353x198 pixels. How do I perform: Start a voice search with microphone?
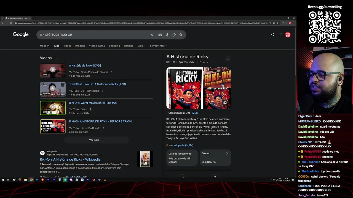tap(167, 35)
